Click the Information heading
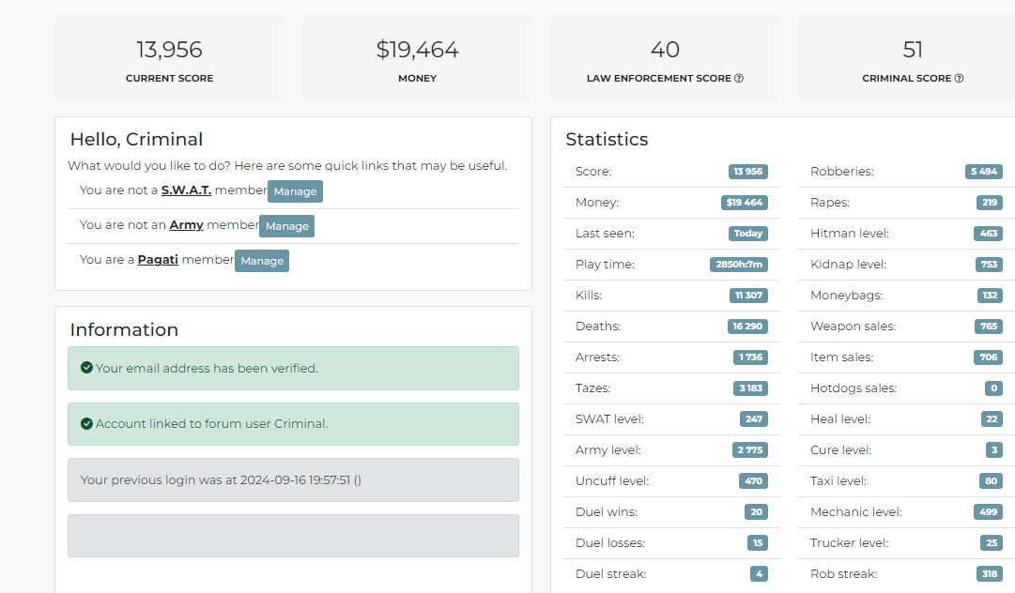 [x=124, y=329]
